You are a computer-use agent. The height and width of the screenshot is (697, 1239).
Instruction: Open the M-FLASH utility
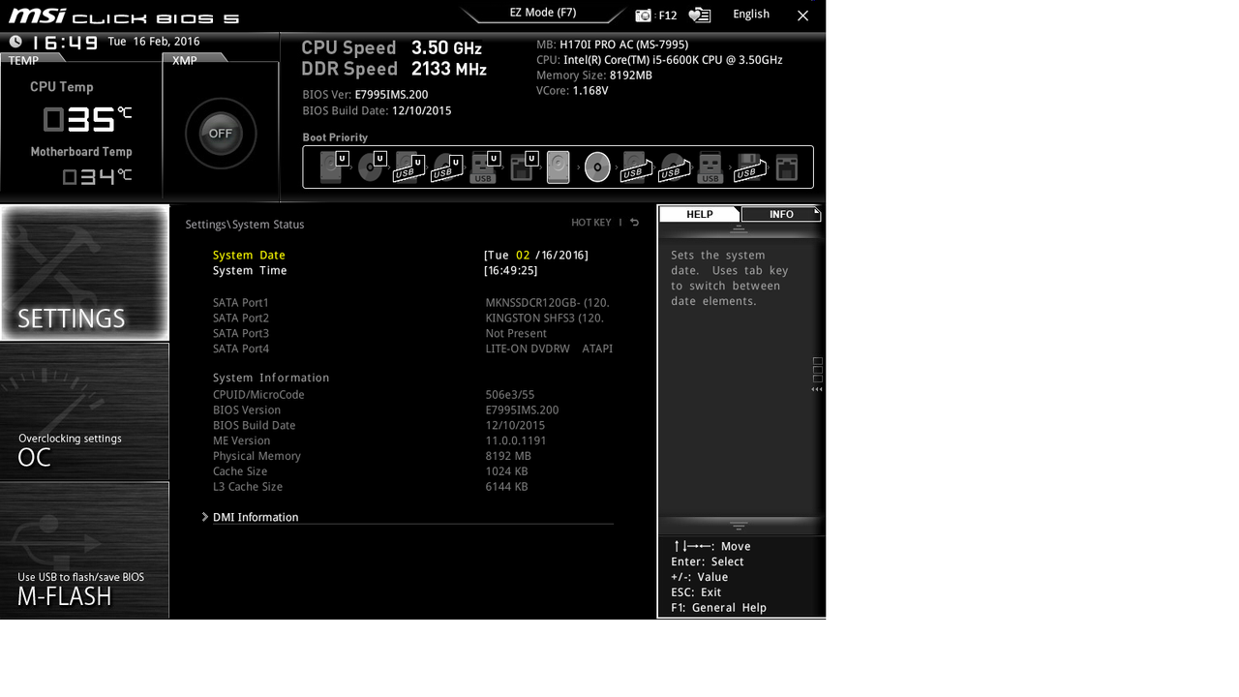click(x=85, y=550)
